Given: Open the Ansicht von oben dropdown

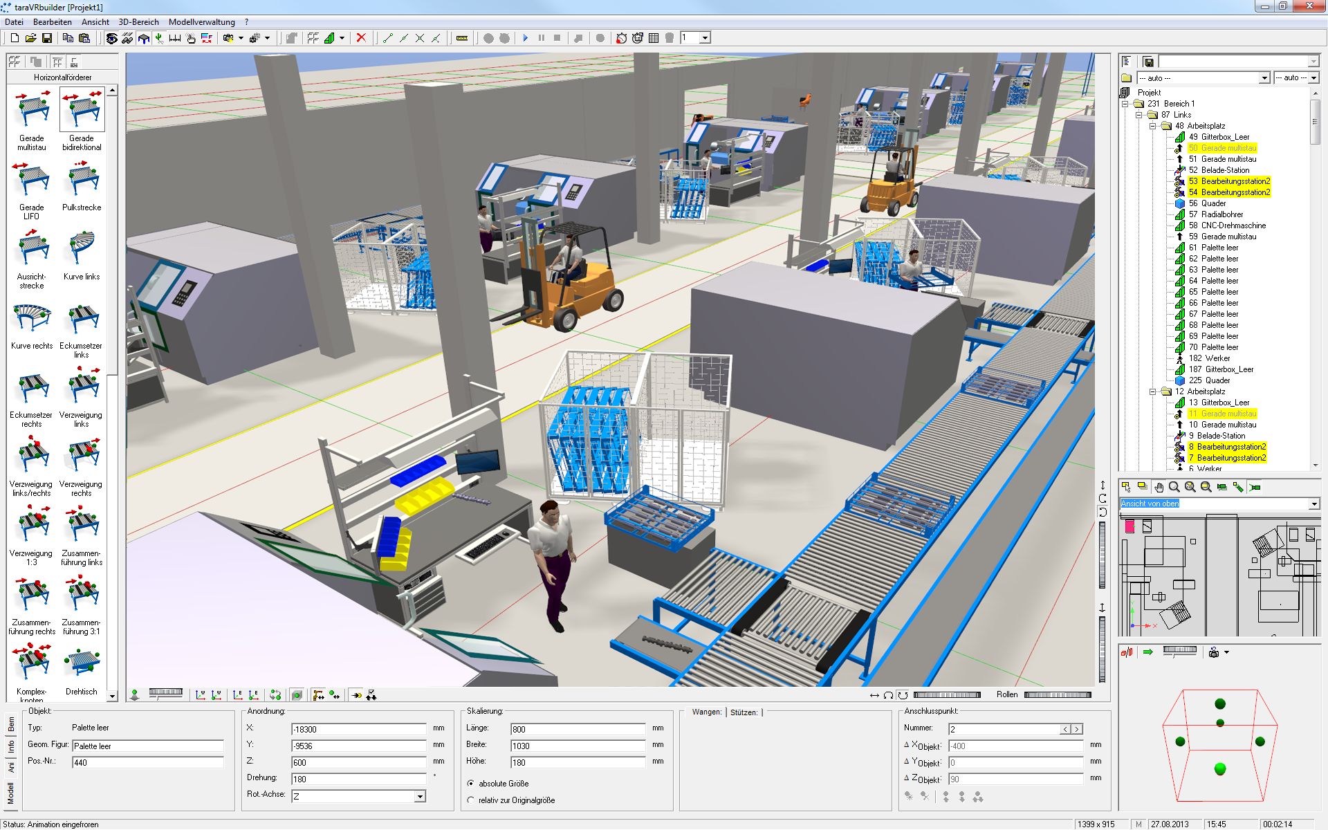Looking at the screenshot, I should [x=1313, y=504].
